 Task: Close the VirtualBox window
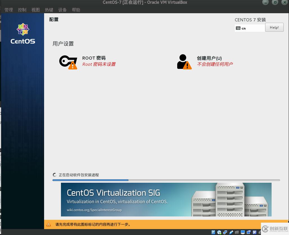tap(285, 3)
